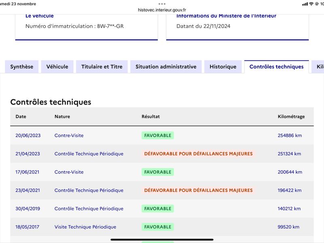324x243 pixels.
Task: Tap the histovec.interieur.gouv.fr address bar
Action: (162, 10)
